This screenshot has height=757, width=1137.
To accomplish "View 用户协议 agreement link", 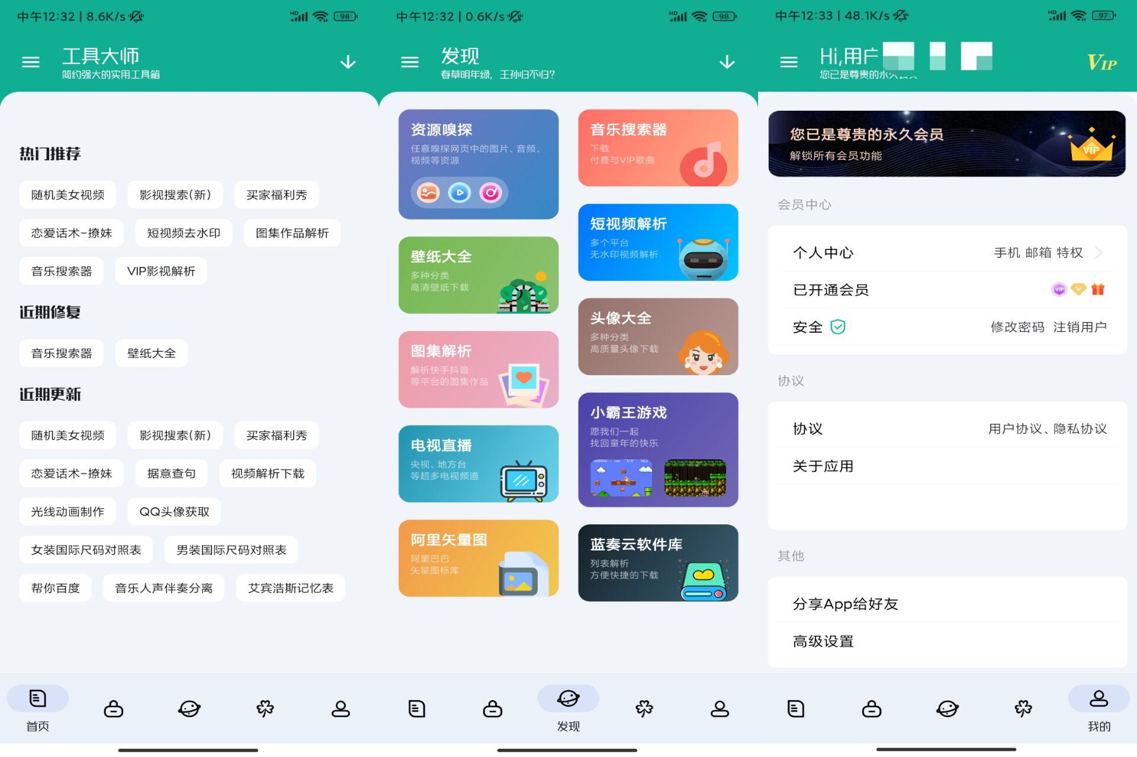I will (1013, 429).
